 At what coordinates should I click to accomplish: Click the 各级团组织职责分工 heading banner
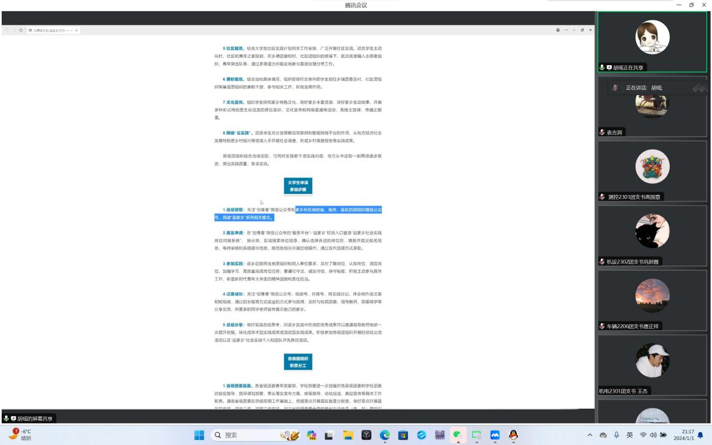pyautogui.click(x=298, y=362)
